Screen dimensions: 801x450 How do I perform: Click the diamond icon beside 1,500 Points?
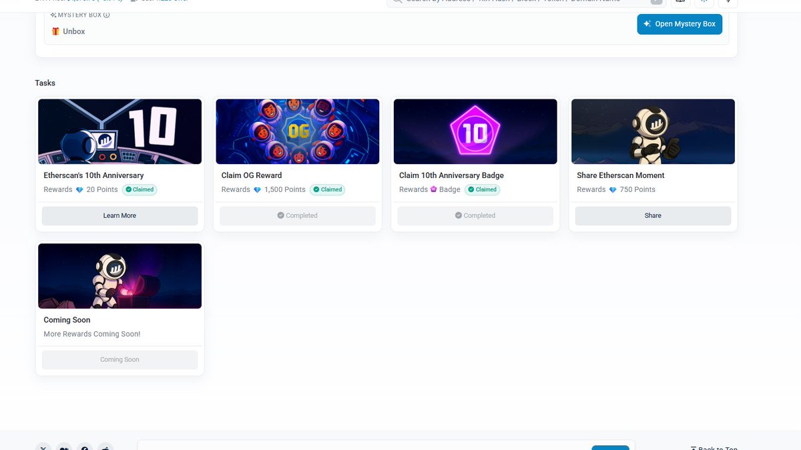coord(257,190)
